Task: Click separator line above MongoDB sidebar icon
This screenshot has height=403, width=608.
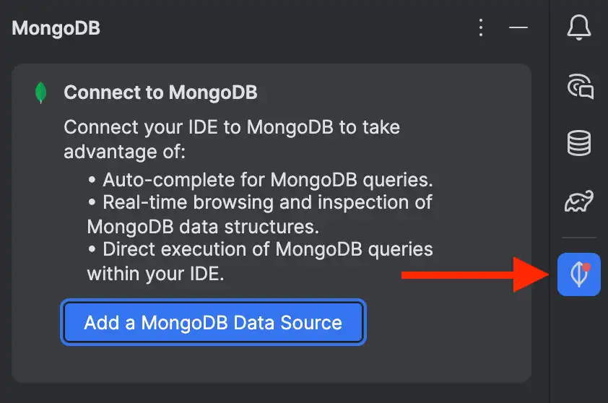Action: point(579,238)
